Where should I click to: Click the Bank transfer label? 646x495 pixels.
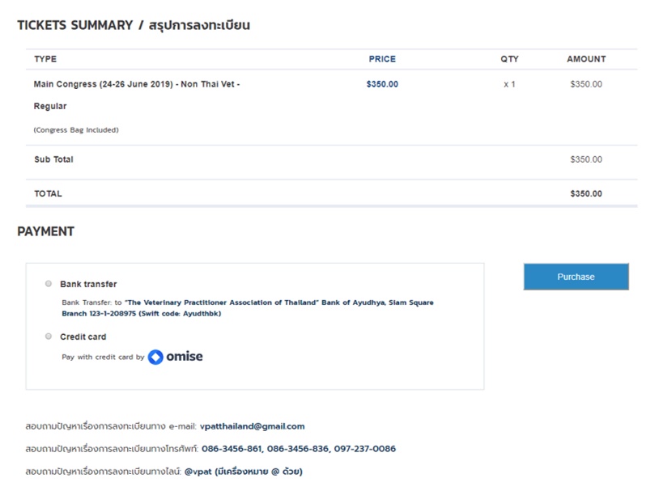click(88, 284)
